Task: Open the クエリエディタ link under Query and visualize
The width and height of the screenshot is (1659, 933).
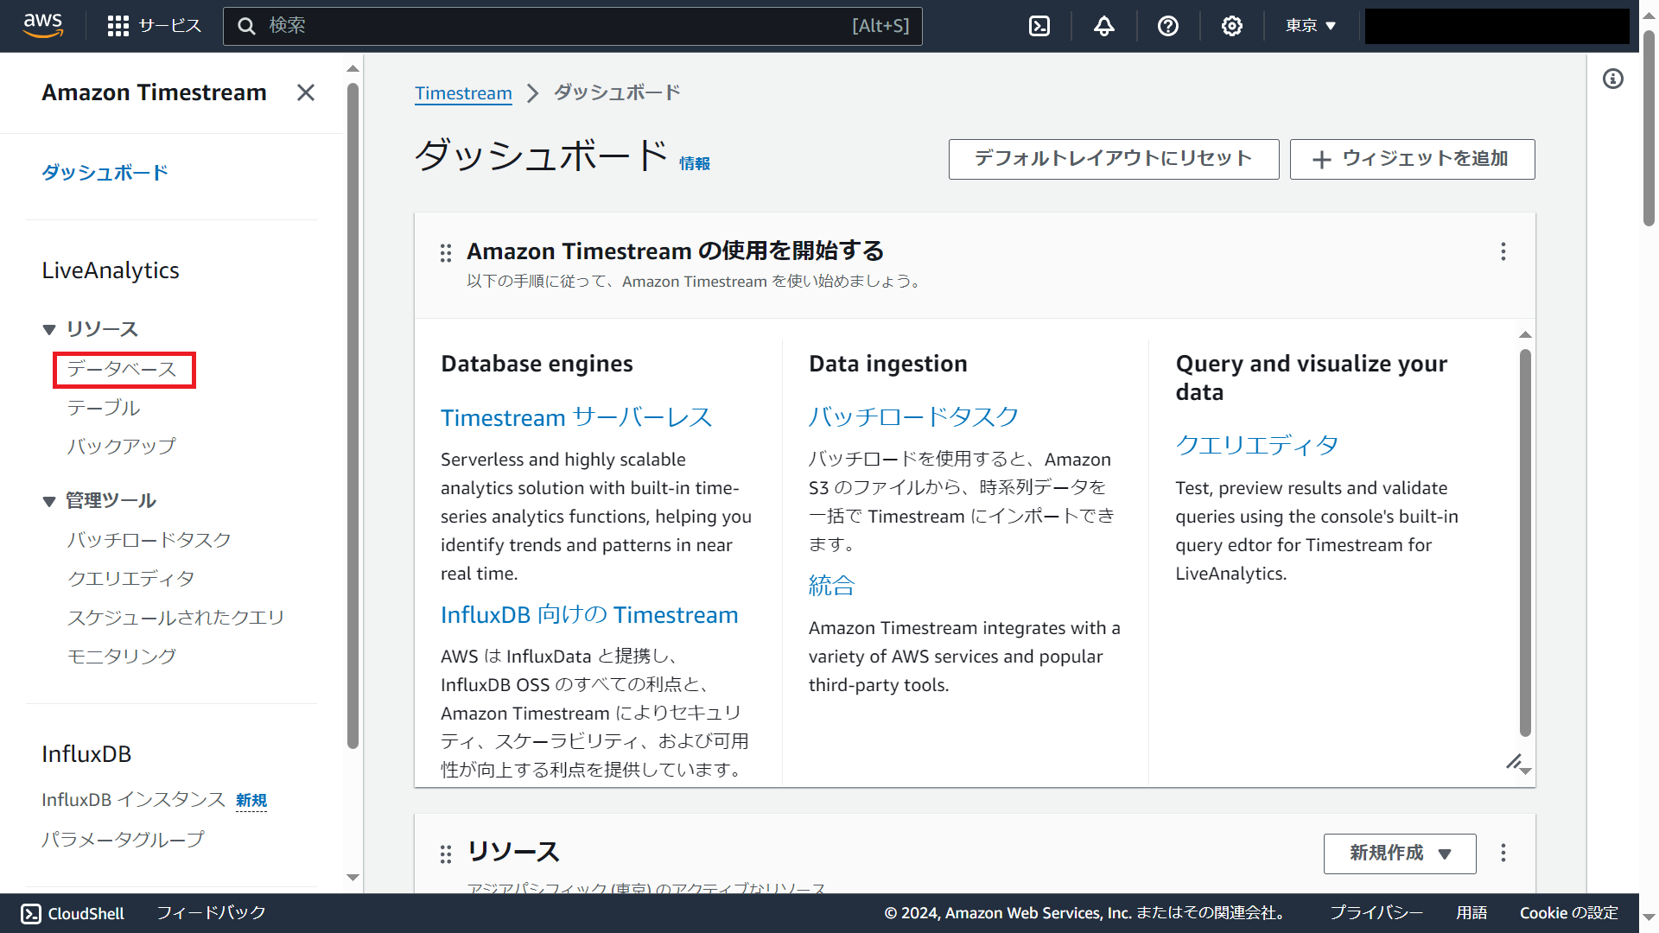Action: coord(1256,445)
